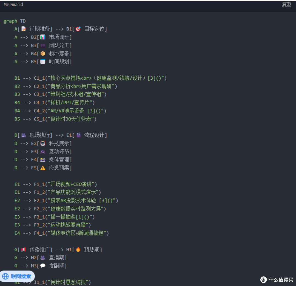Click the line containing 核心卖点提炼
This screenshot has width=296, height=286.
[x=91, y=78]
